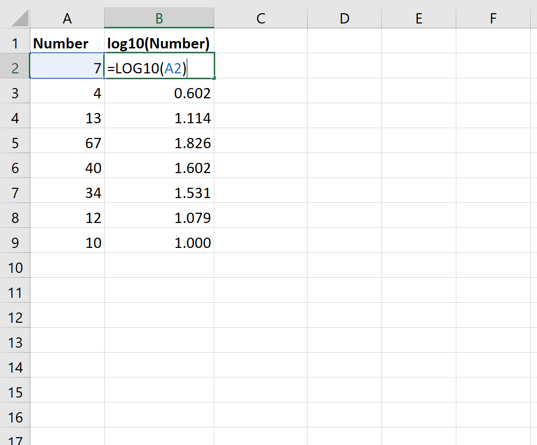This screenshot has width=537, height=445.
Task: Select the cell containing the value 67
Action: (67, 143)
